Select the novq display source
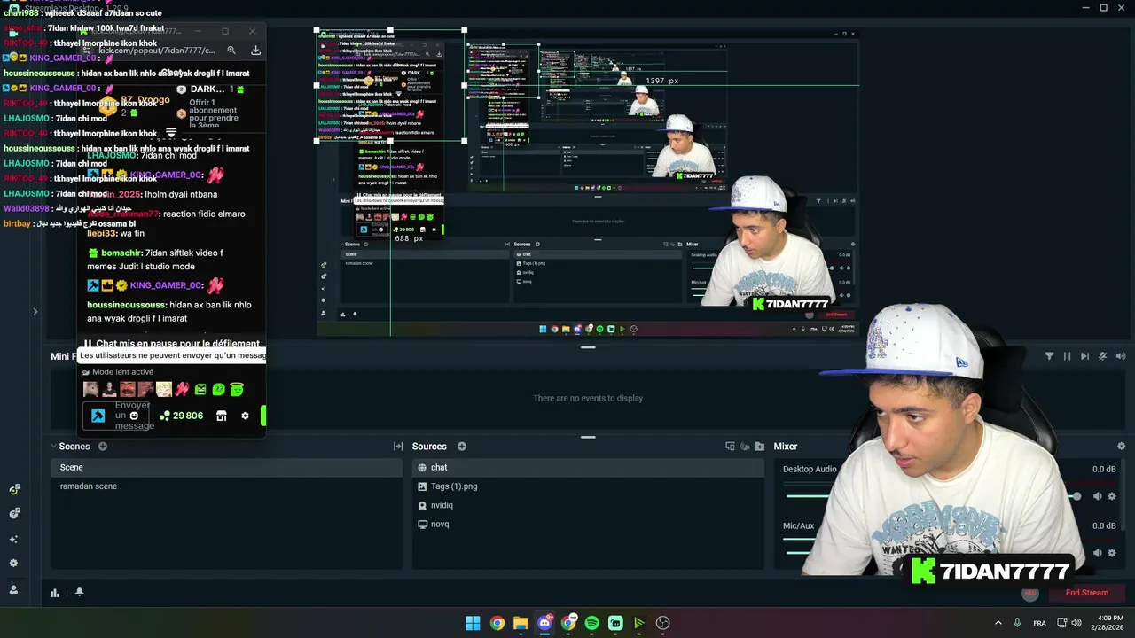The width and height of the screenshot is (1135, 638). (589, 524)
